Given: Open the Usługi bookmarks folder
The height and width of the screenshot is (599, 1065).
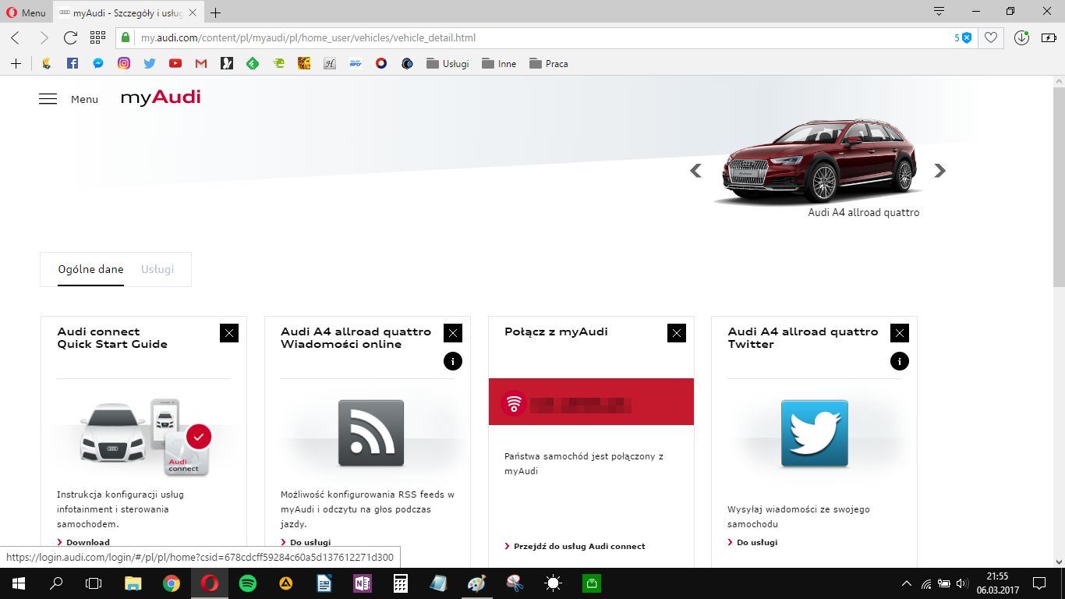Looking at the screenshot, I should 448,64.
